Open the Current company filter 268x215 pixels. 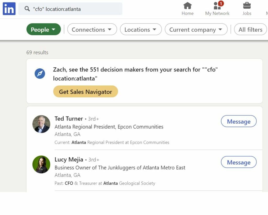(x=196, y=29)
